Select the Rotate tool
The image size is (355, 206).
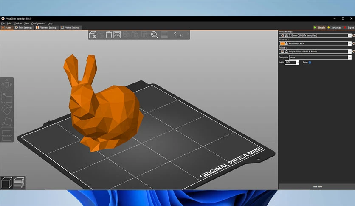tap(7, 110)
